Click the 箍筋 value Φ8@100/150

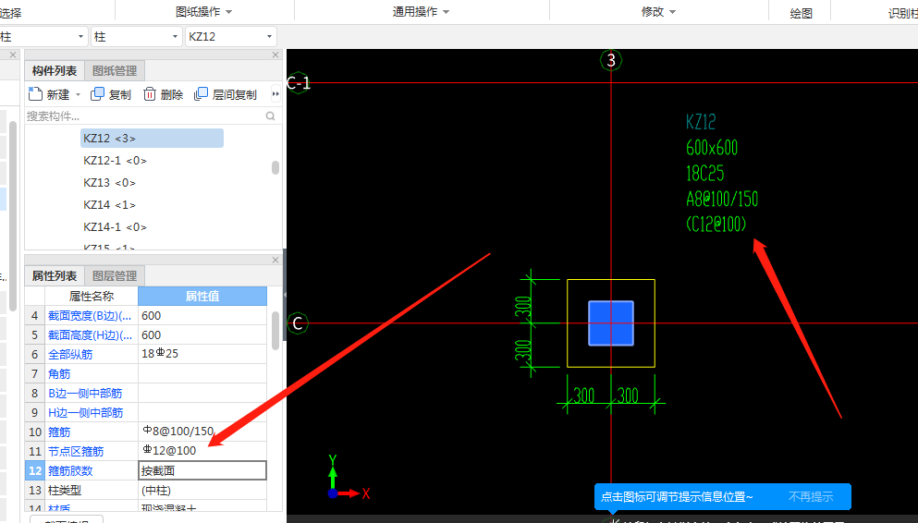[x=202, y=432]
